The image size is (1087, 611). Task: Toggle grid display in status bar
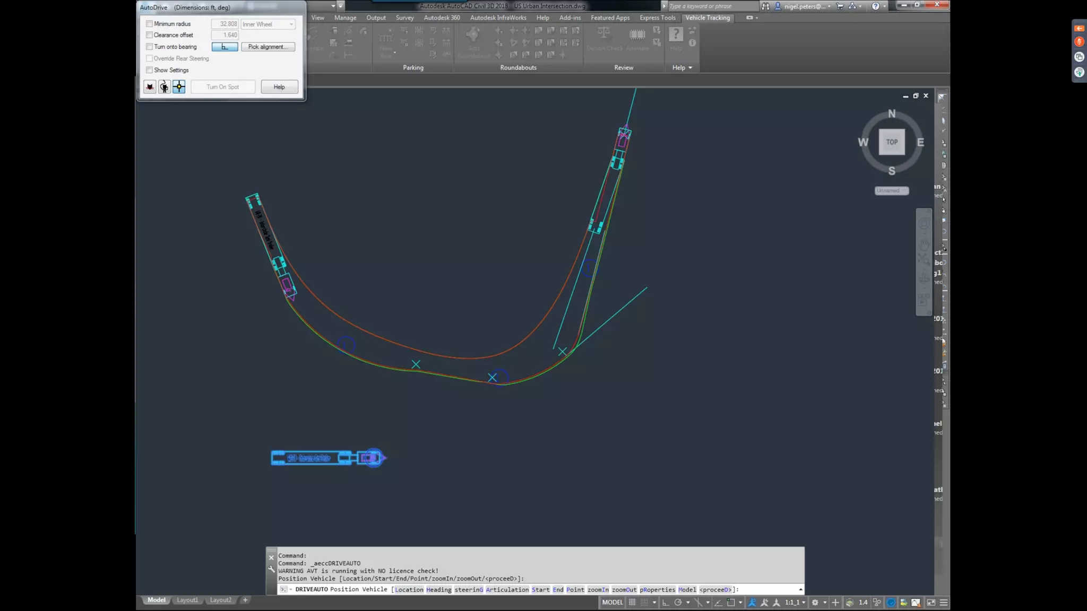(632, 603)
